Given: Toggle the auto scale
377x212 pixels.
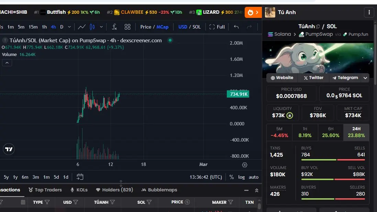Looking at the screenshot, I should click(253, 177).
